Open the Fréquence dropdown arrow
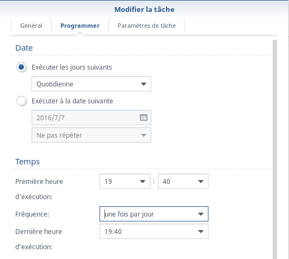This screenshot has width=289, height=259. coord(200,214)
